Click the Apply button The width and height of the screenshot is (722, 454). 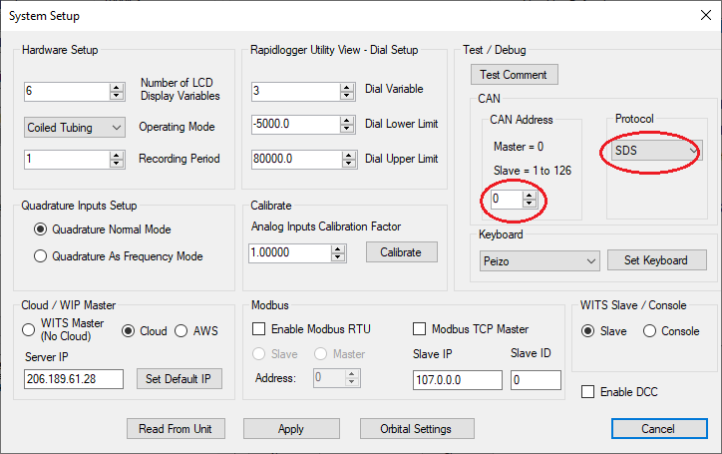pos(291,429)
